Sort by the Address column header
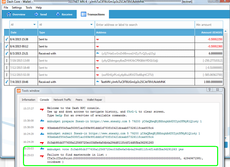The image size is (230, 167). (x=145, y=32)
